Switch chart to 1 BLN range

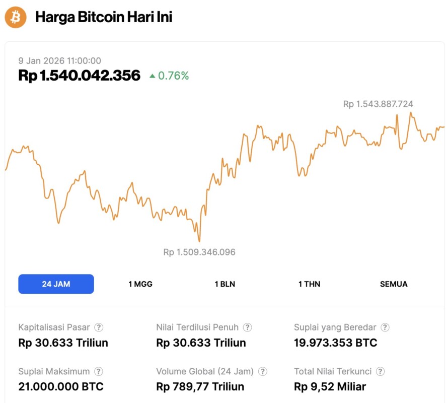(x=225, y=284)
